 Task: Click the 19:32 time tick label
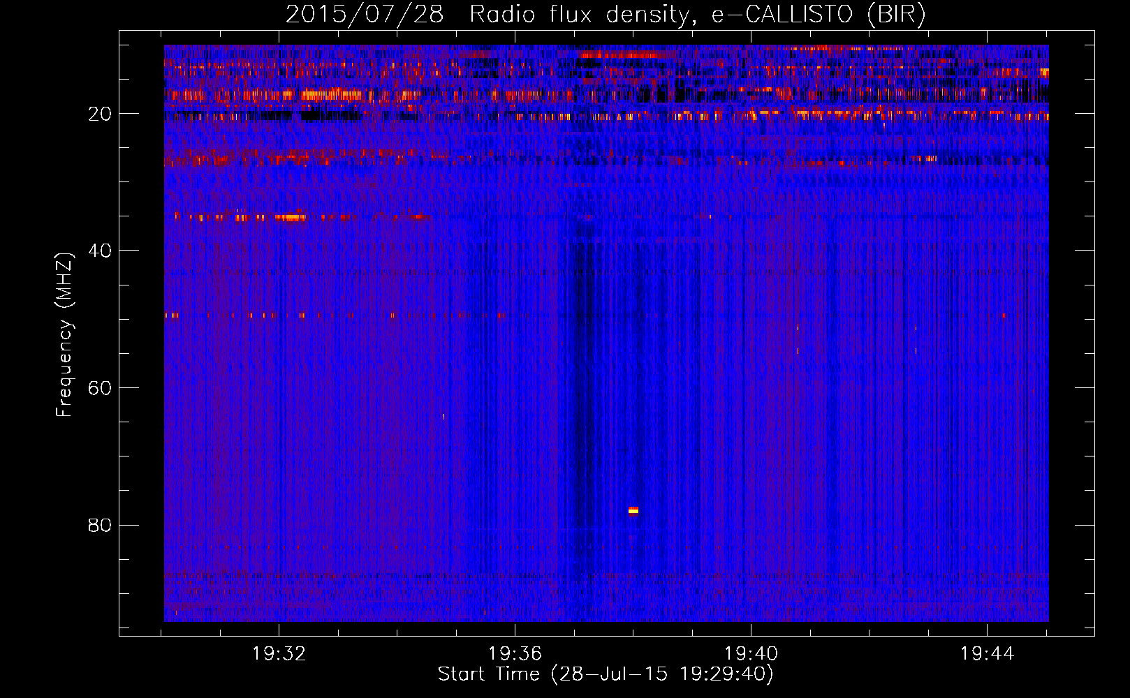[x=279, y=654]
